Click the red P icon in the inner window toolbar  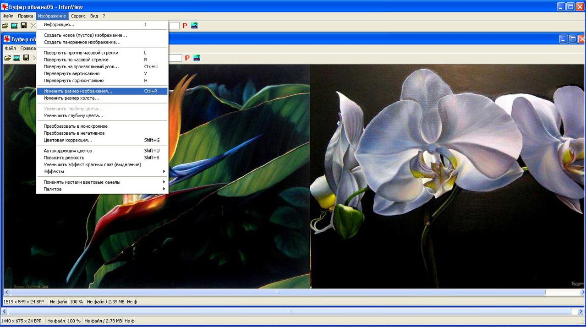click(187, 58)
